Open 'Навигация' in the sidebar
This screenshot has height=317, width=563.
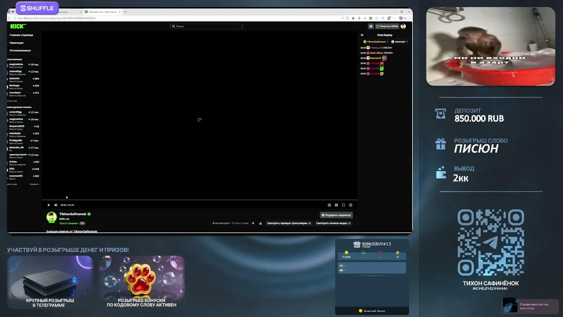point(17,43)
